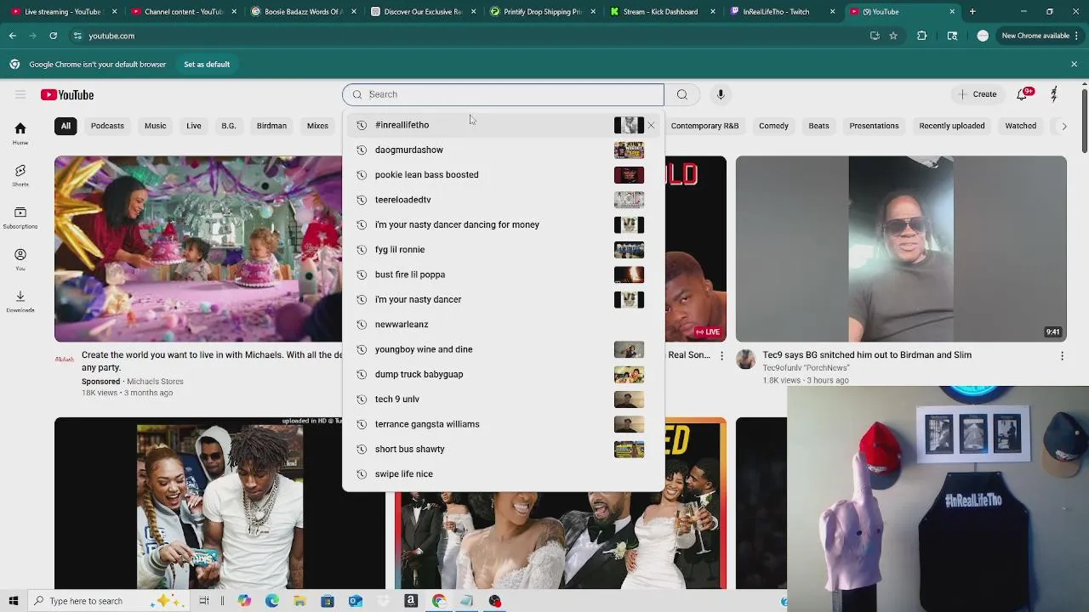Screen dimensions: 1089x612
Task: Bookmark this page with star icon
Action: click(893, 36)
